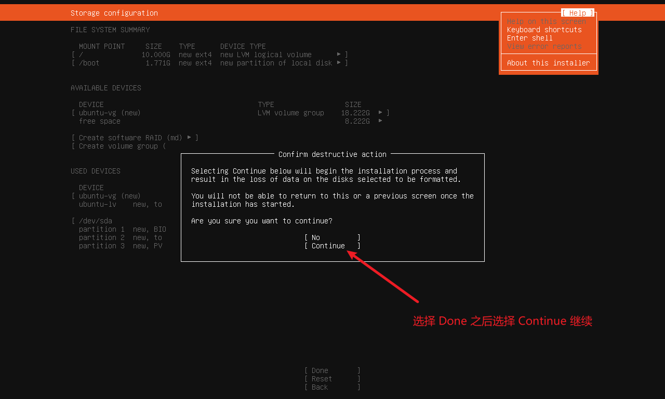Choose Keyboard shortcuts from Help menu
Viewport: 665px width, 399px height.
pyautogui.click(x=544, y=30)
